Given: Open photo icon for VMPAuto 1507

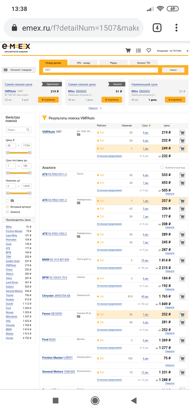Looking at the screenshot, I should (x=79, y=135).
